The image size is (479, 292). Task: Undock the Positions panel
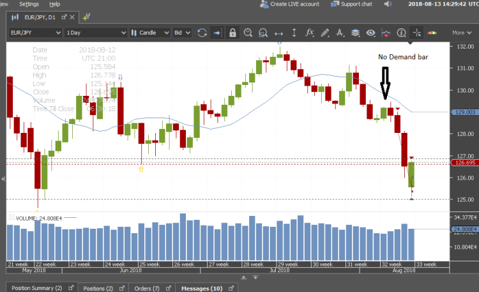coord(121,288)
